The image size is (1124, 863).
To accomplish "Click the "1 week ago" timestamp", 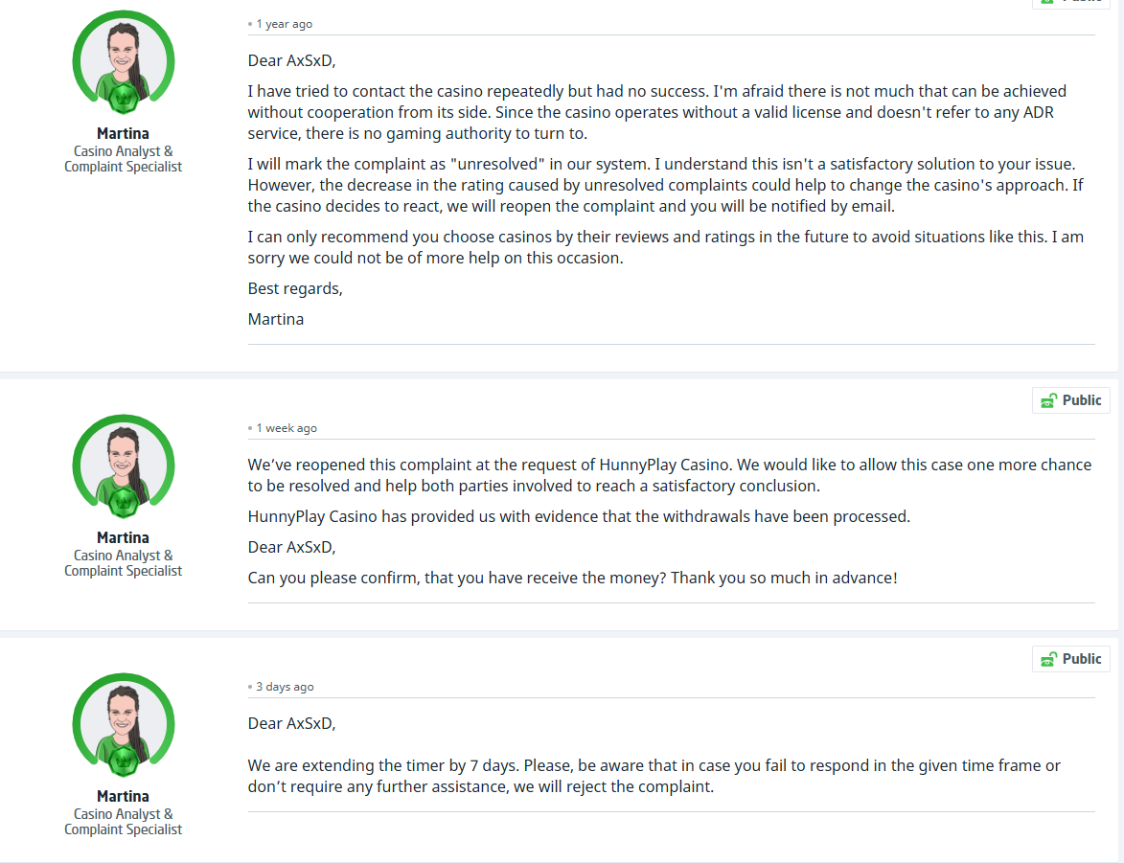I will pos(287,428).
